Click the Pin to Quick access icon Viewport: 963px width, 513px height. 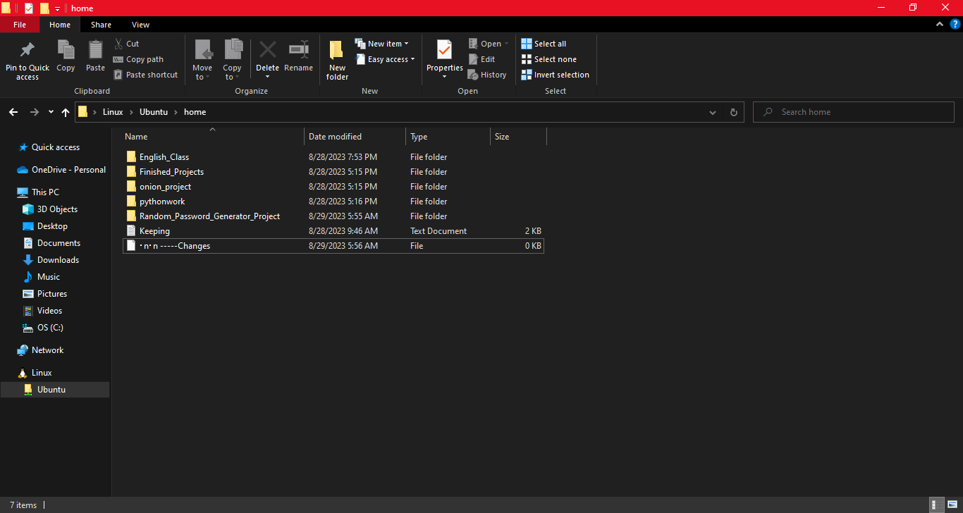[x=27, y=50]
